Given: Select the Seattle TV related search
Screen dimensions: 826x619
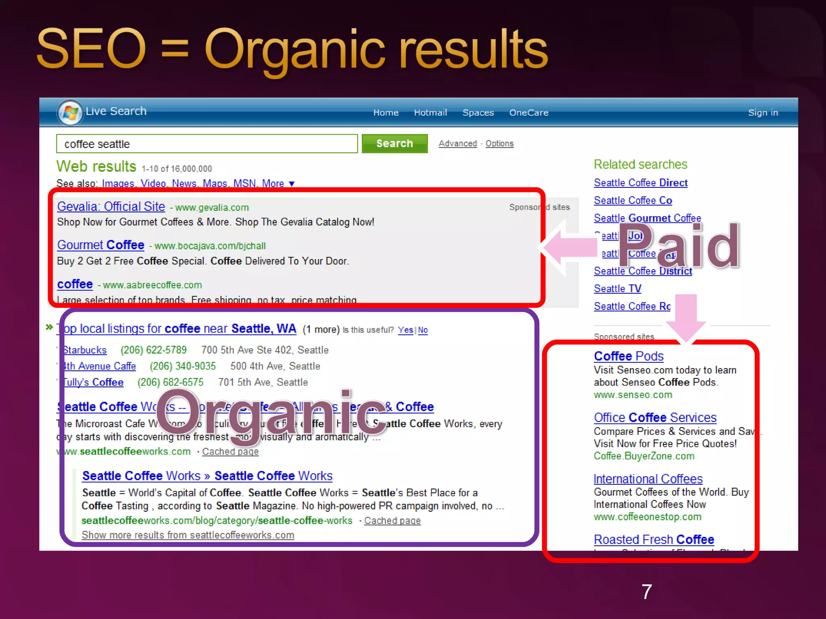Looking at the screenshot, I should (617, 289).
